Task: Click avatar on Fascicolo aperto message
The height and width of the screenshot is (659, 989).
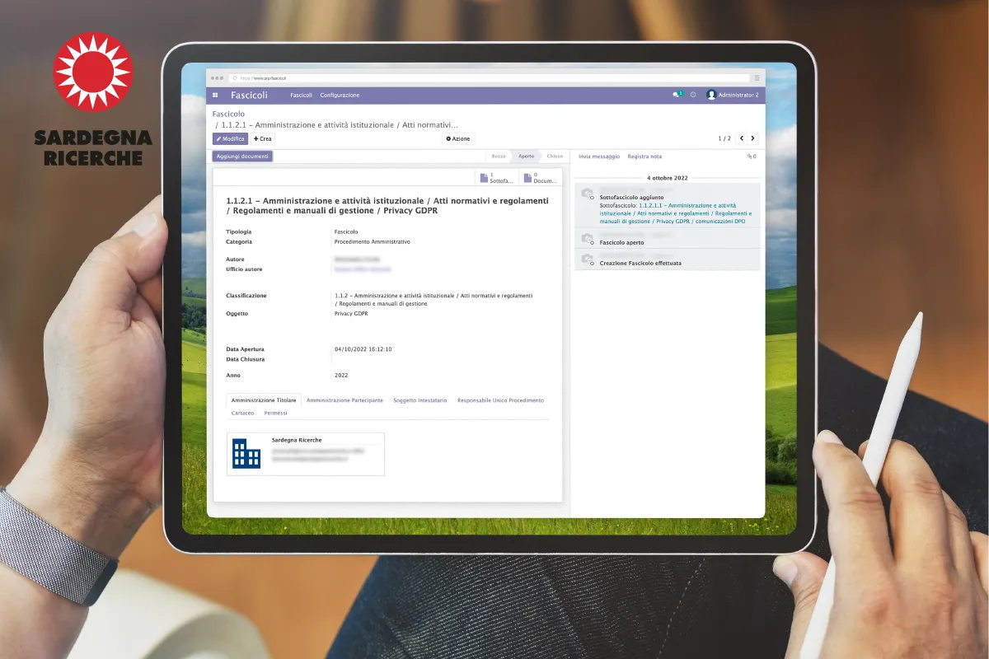Action: click(x=587, y=239)
